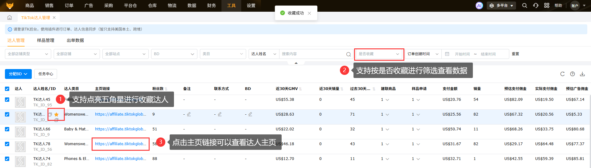Sort by 近30天销量 column
Viewport: 591px width, 168px height.
point(342,89)
